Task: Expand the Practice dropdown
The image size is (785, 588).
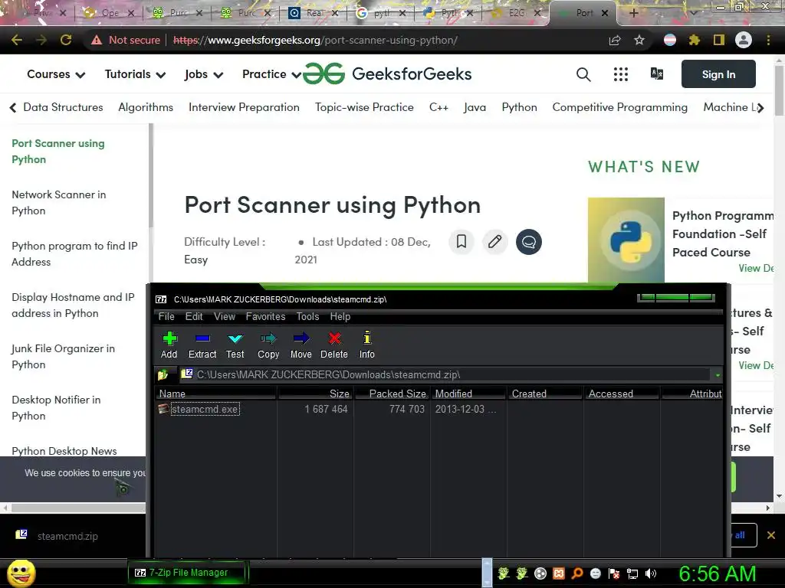Action: coord(272,74)
